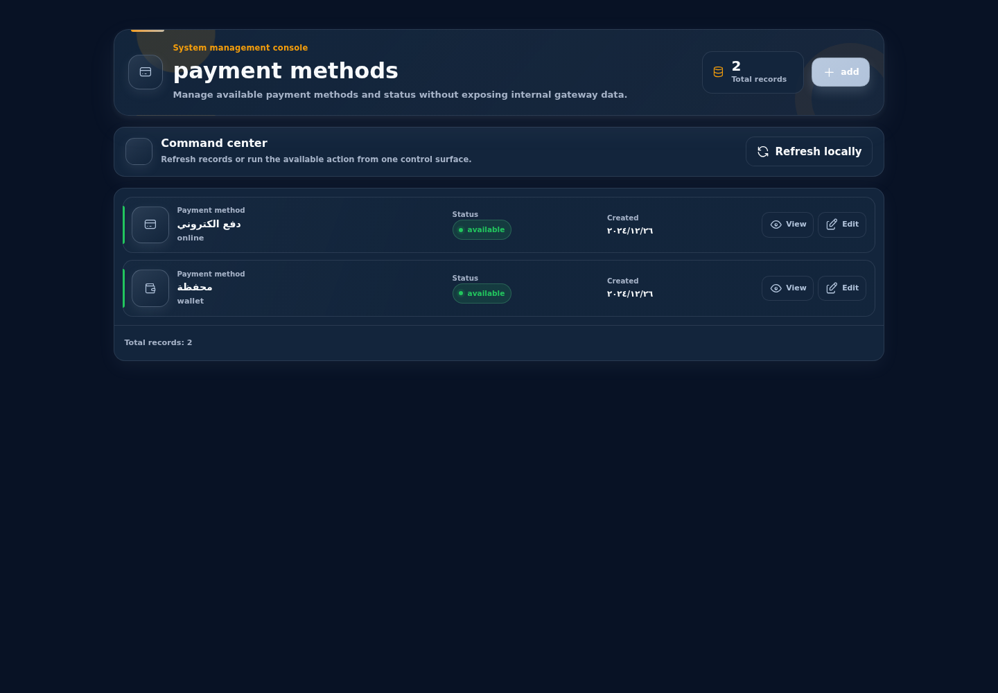Image resolution: width=998 pixels, height=693 pixels.
Task: Click the 'wallet' label under second method
Action: 191,301
